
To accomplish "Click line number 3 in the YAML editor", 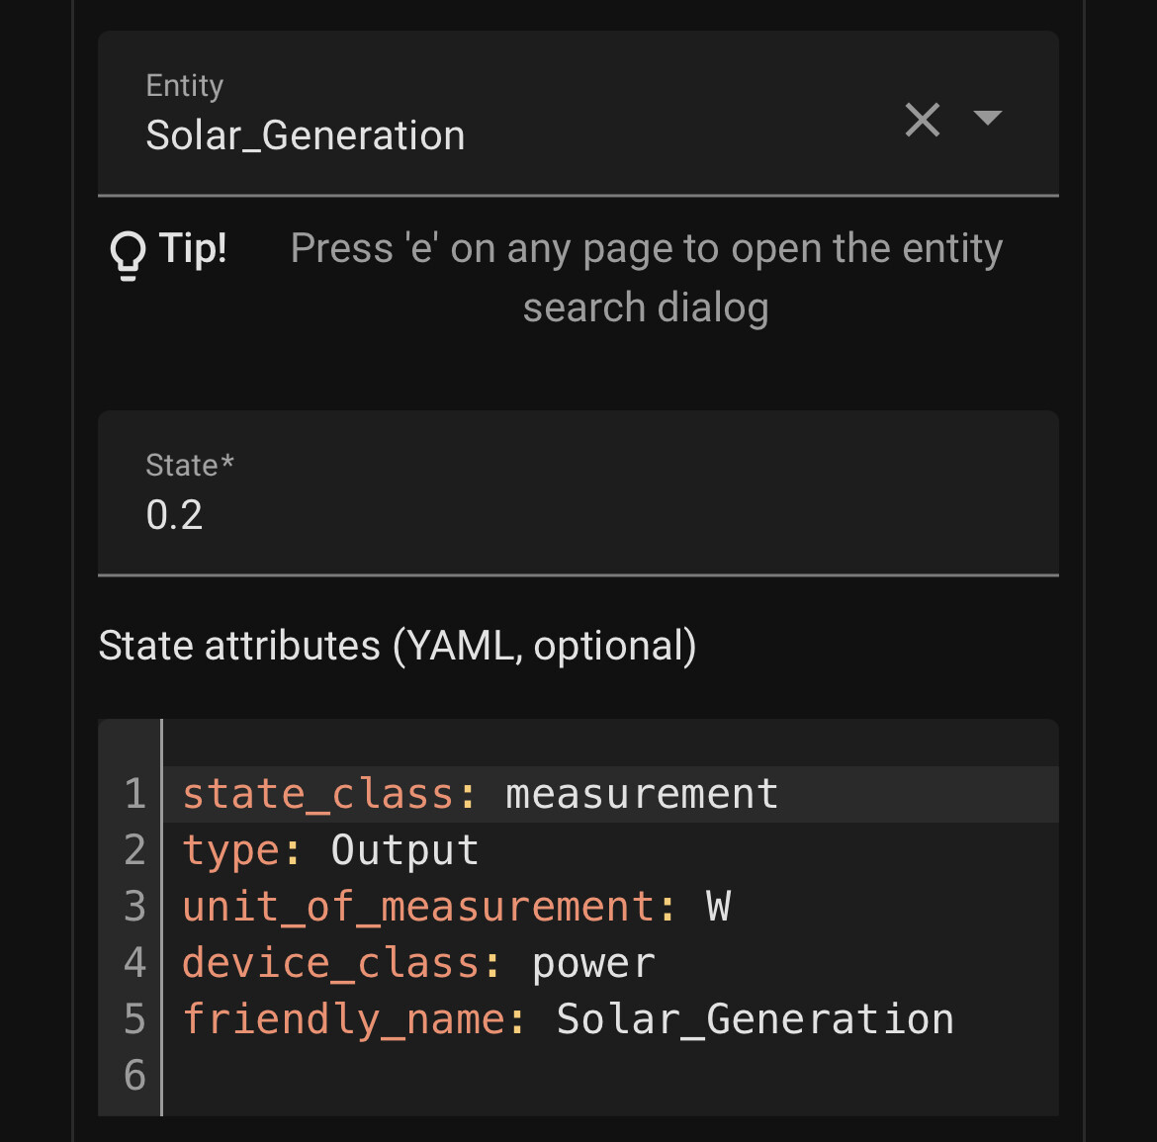I will point(134,906).
